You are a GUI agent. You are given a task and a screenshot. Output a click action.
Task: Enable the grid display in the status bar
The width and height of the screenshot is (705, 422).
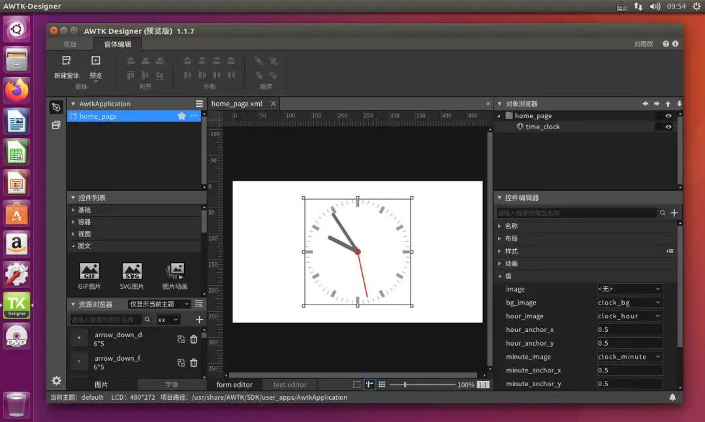point(383,385)
